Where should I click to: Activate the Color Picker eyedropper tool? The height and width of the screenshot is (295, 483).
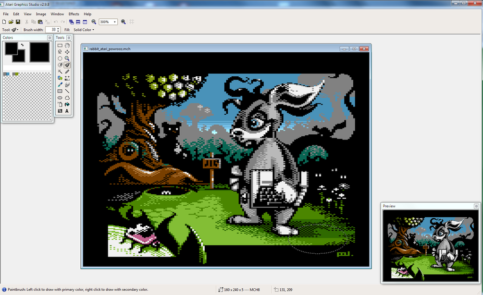(60, 84)
